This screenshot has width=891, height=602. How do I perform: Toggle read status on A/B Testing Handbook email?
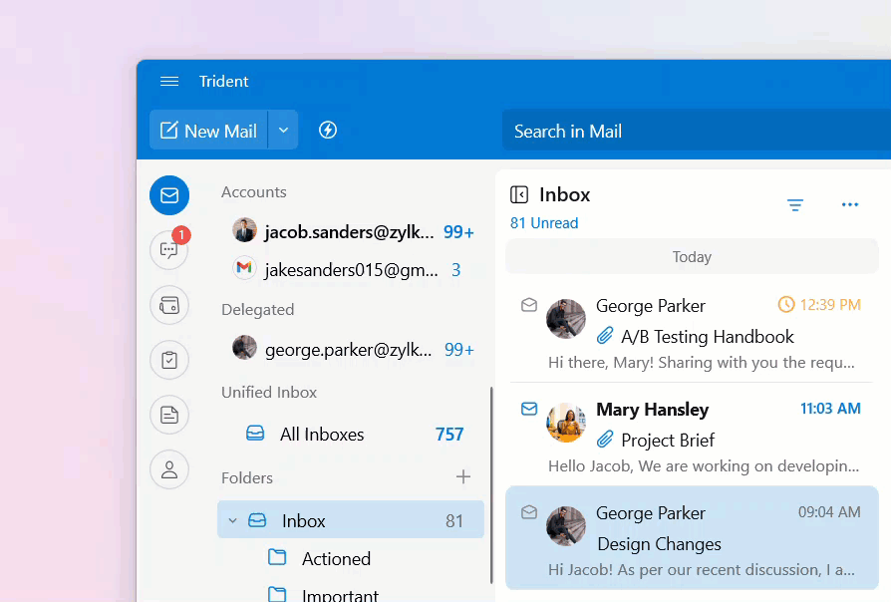[x=529, y=305]
